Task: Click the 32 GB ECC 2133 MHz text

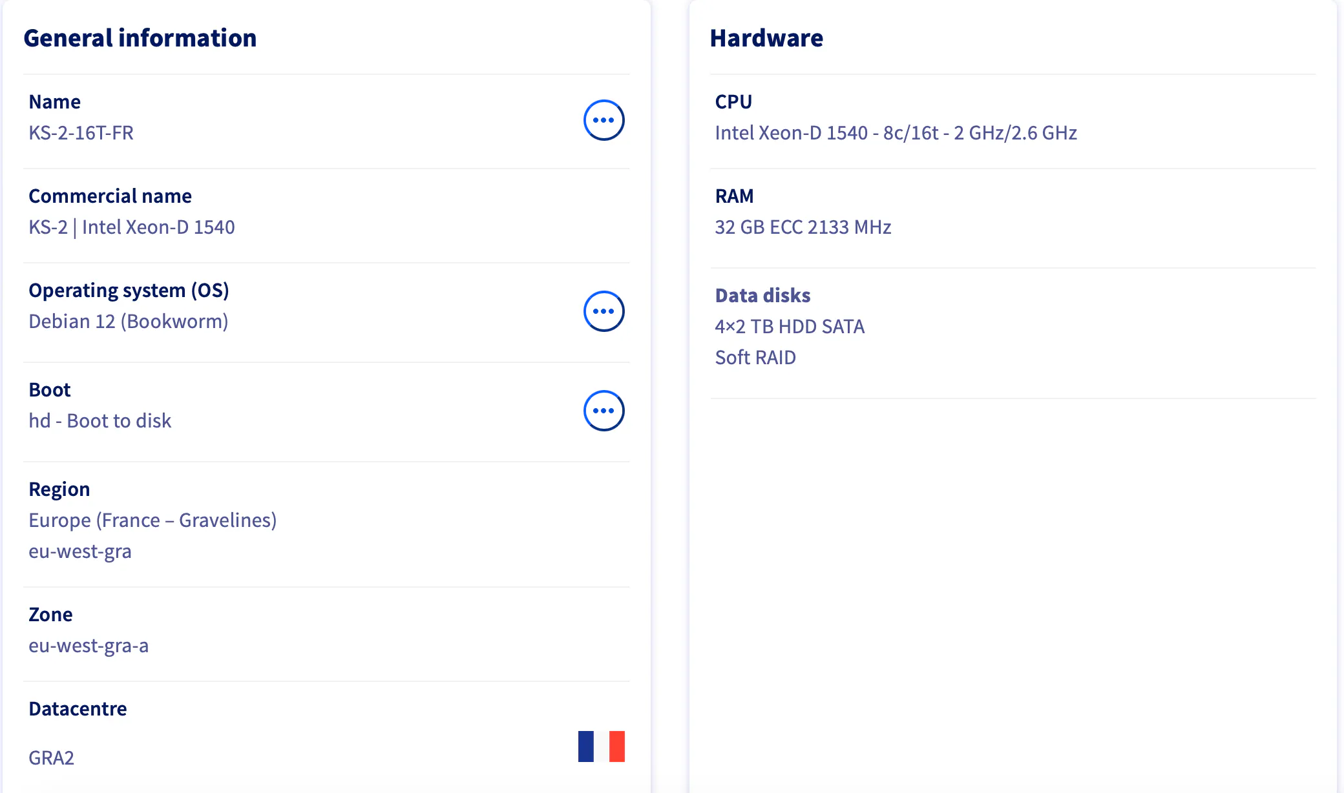Action: coord(803,227)
